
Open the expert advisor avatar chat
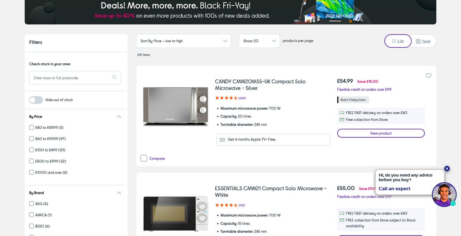[444, 195]
